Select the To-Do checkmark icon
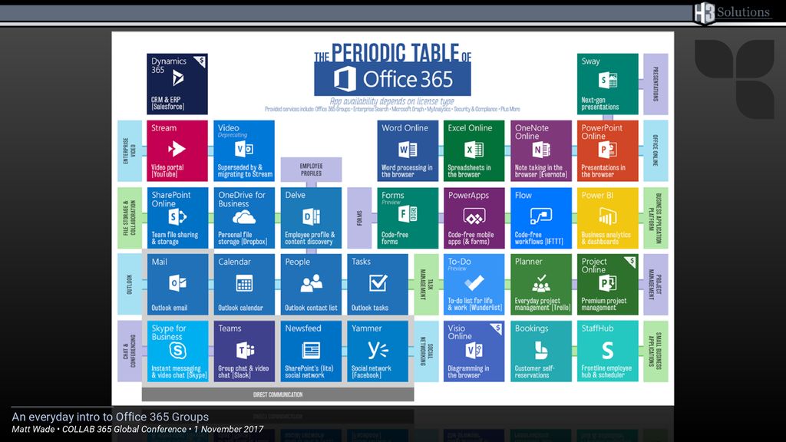The image size is (786, 442). coord(474,283)
